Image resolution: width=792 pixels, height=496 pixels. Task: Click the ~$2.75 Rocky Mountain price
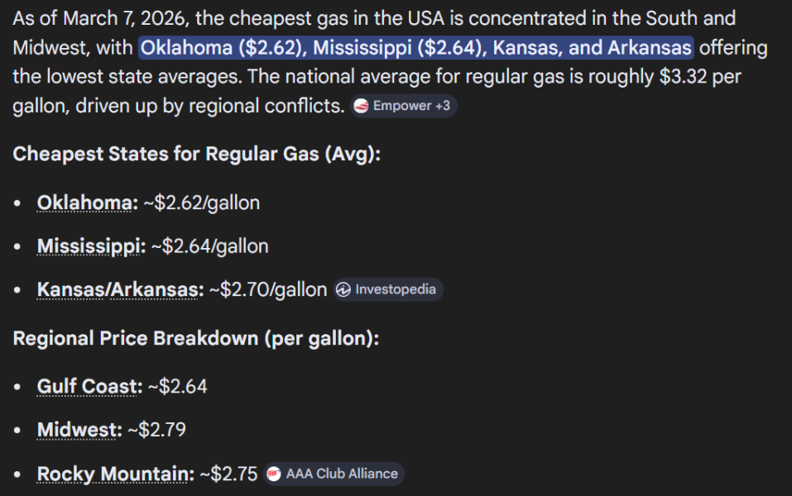pos(228,474)
